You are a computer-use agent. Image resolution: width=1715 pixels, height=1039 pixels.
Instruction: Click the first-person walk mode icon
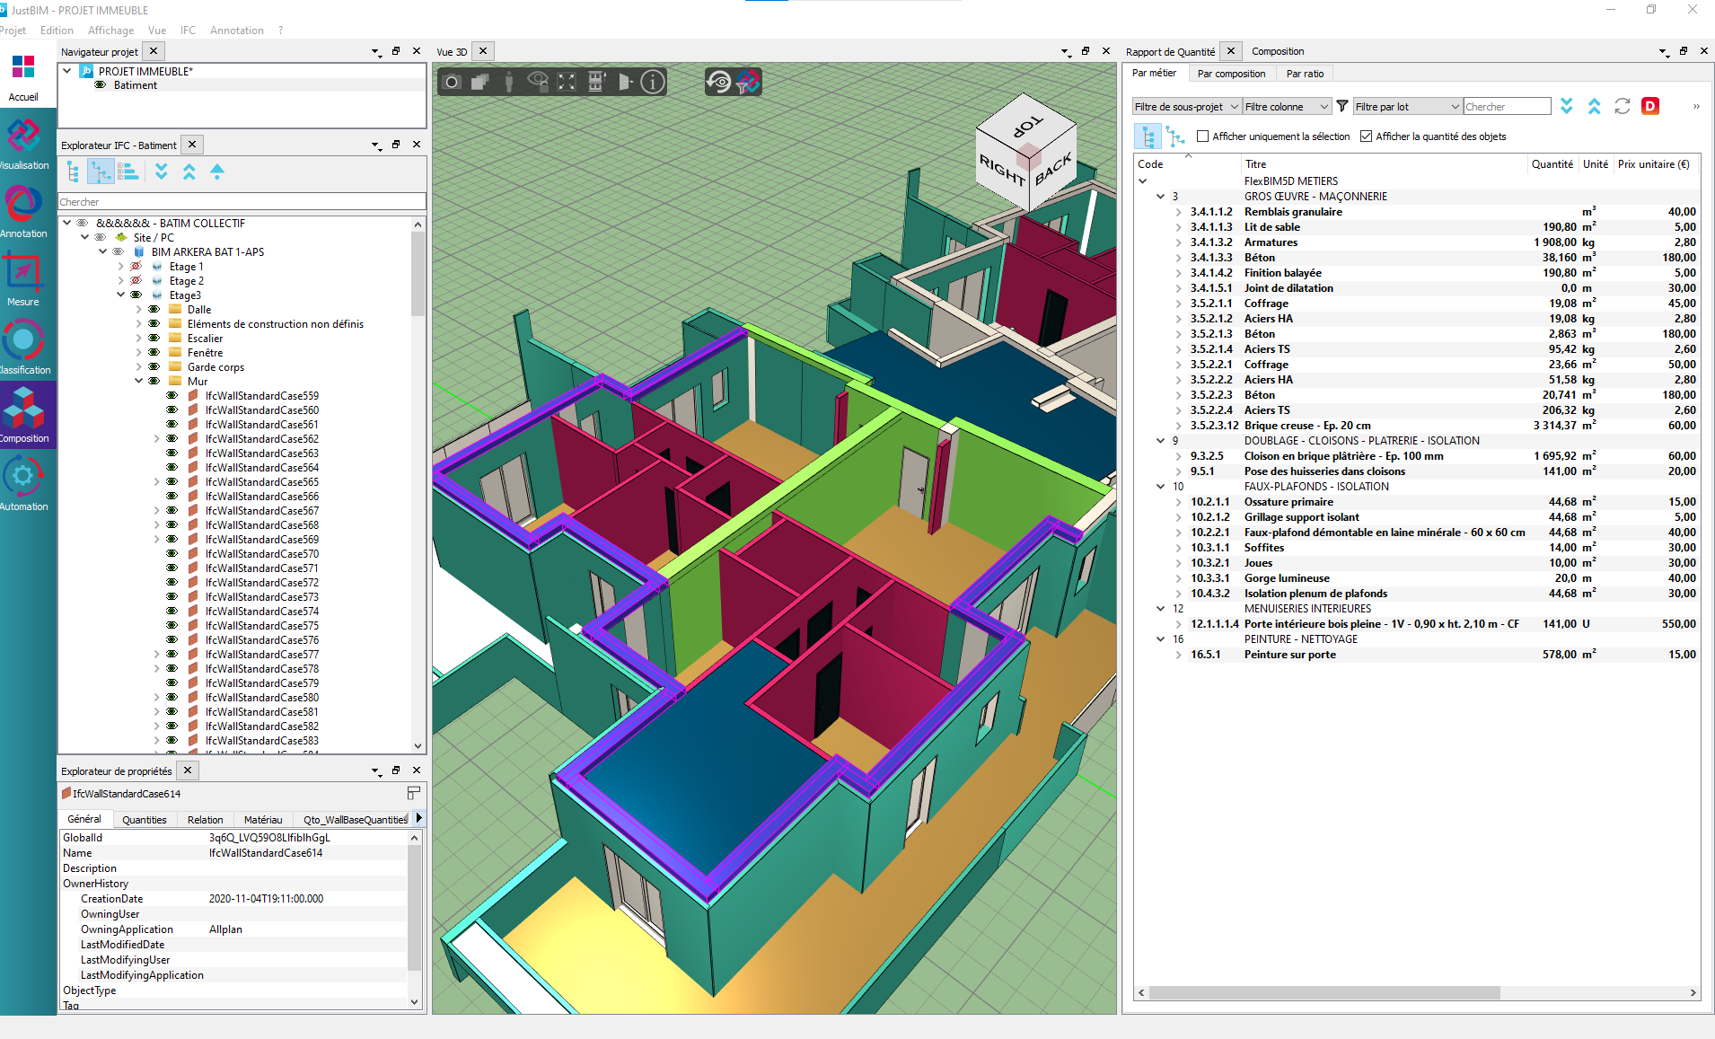[509, 83]
